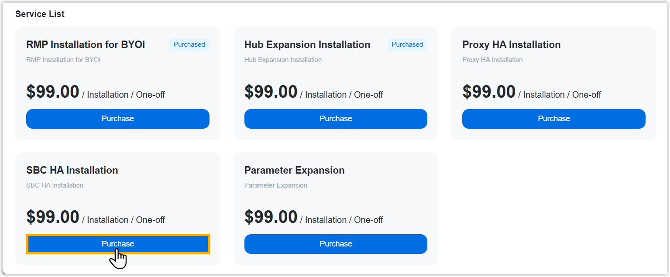Click the gray Hub Expansion Installation subtitle
Image resolution: width=670 pixels, height=277 pixels.
click(x=283, y=60)
